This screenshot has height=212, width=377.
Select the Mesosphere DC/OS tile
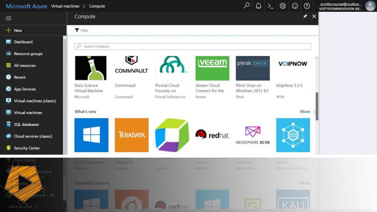click(x=253, y=135)
